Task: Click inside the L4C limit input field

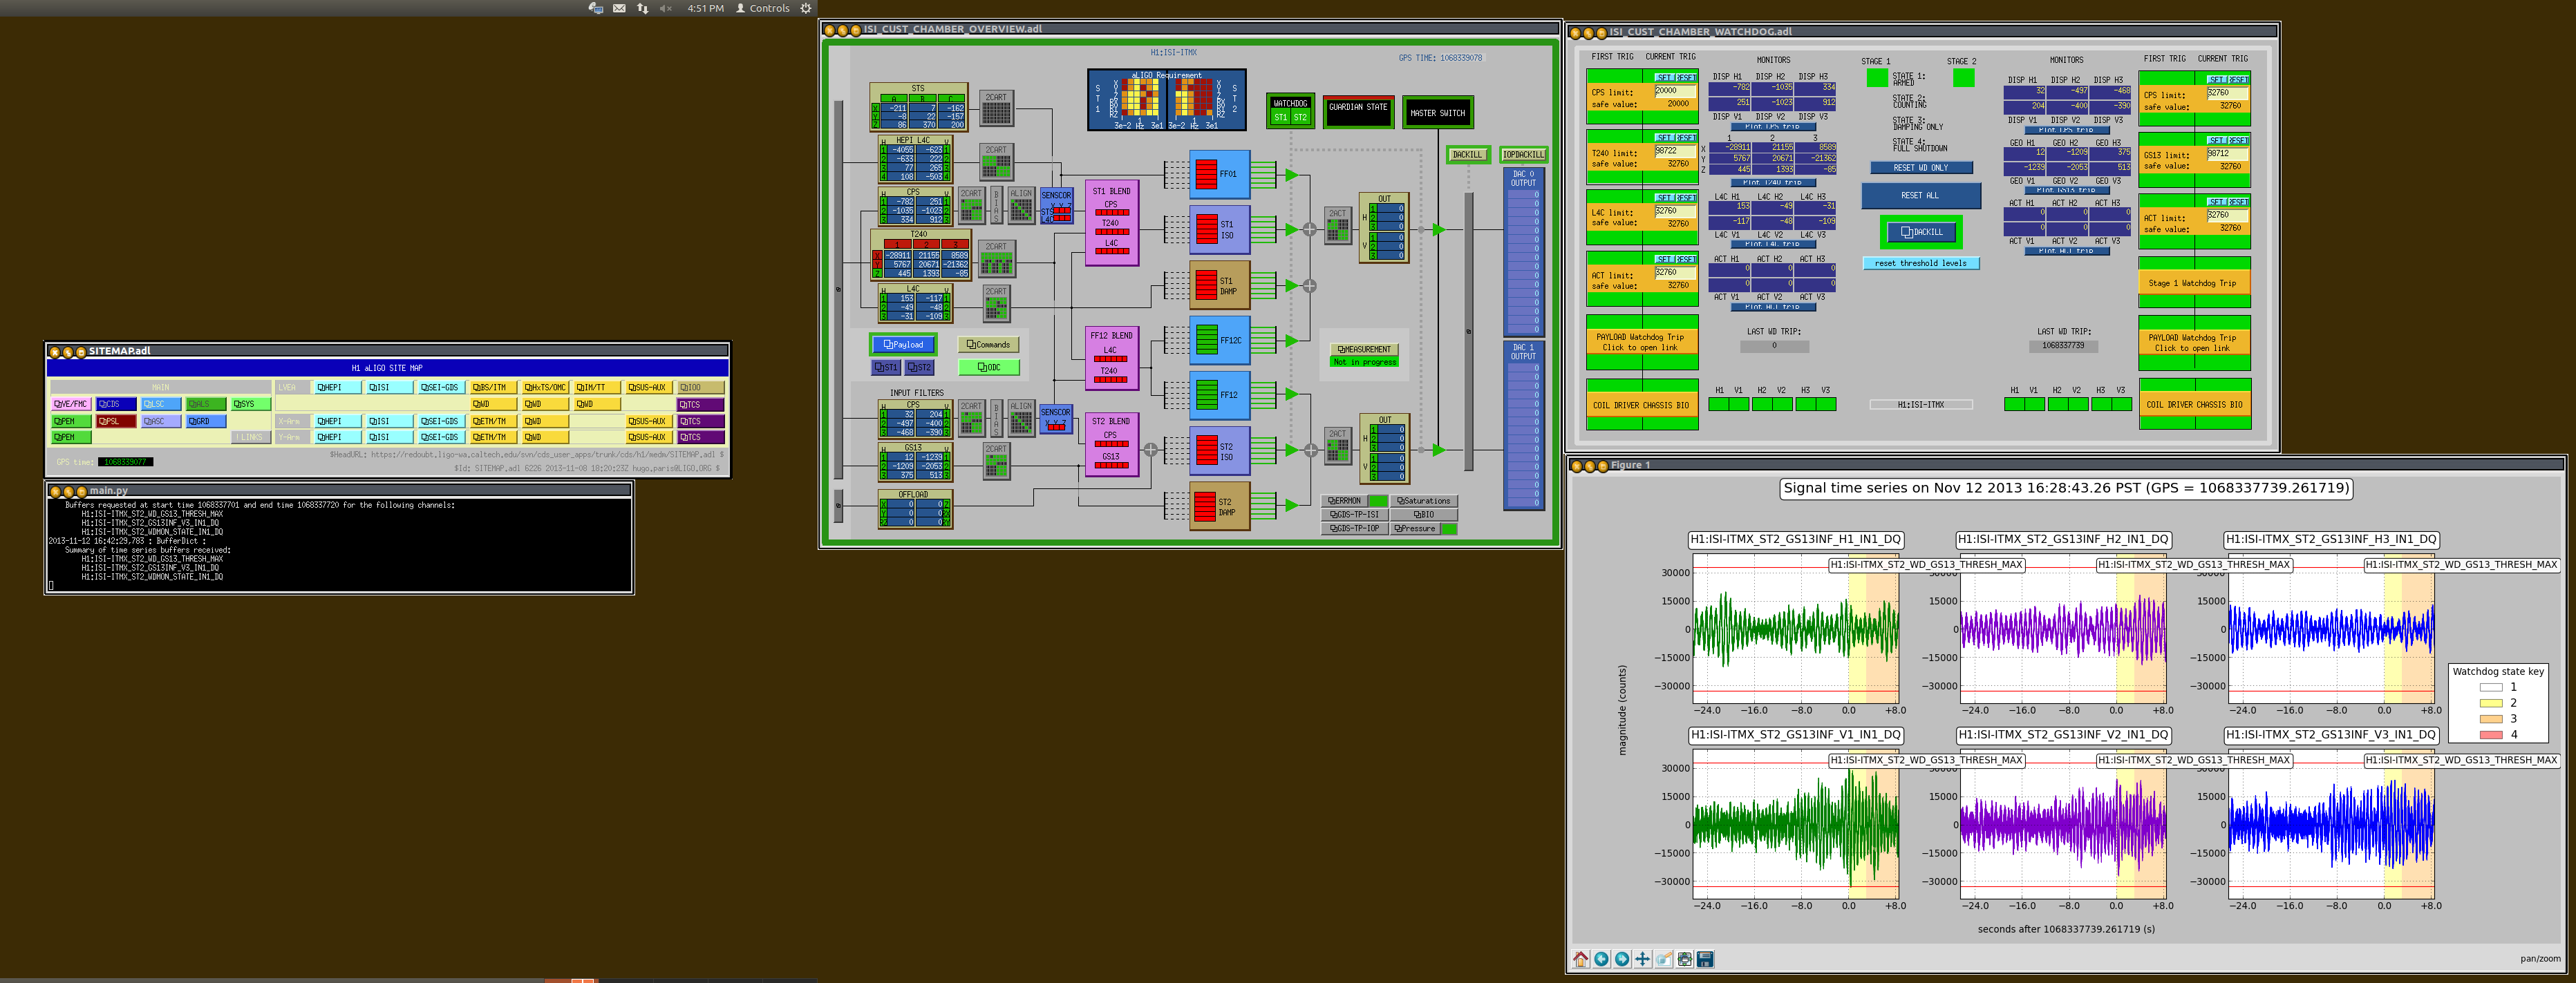Action: [x=1675, y=211]
